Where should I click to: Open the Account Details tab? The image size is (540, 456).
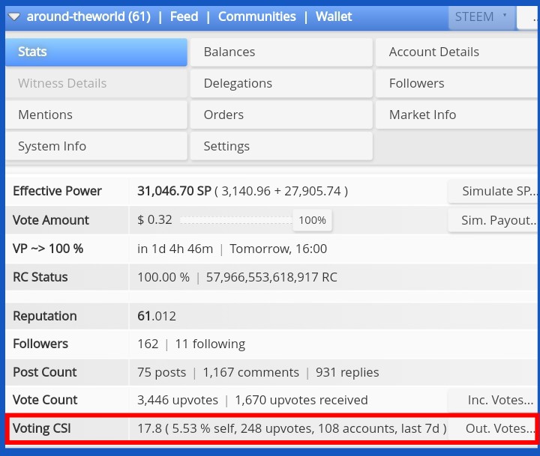(457, 52)
